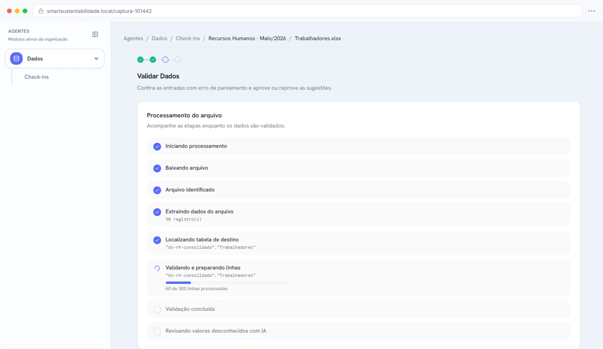This screenshot has height=349, width=603.
Task: Click spinner beside Validando e preparando linhas
Action: pyautogui.click(x=157, y=268)
